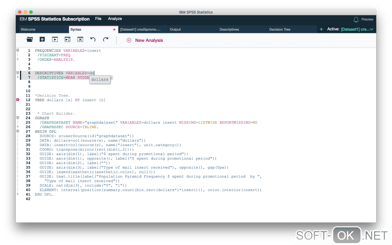
Task: Click the TREE dollars command on line 12
Action: (70, 100)
